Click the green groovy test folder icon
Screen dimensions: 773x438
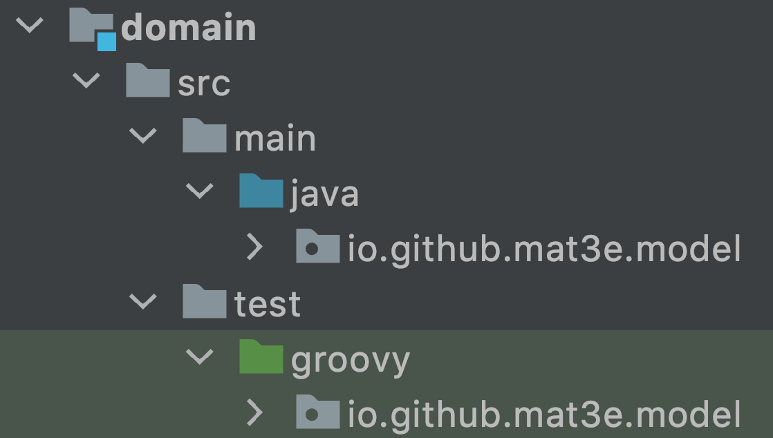point(261,359)
